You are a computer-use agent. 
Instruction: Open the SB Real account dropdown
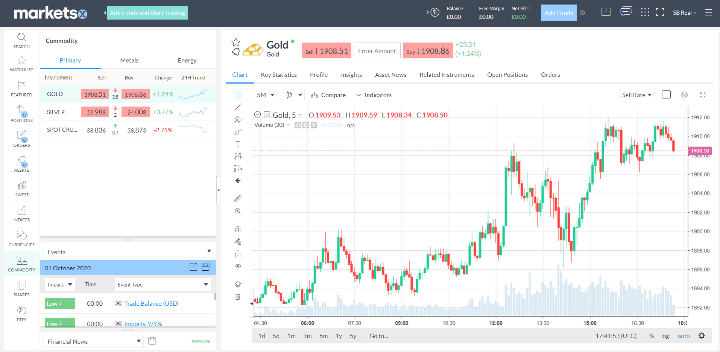click(685, 12)
